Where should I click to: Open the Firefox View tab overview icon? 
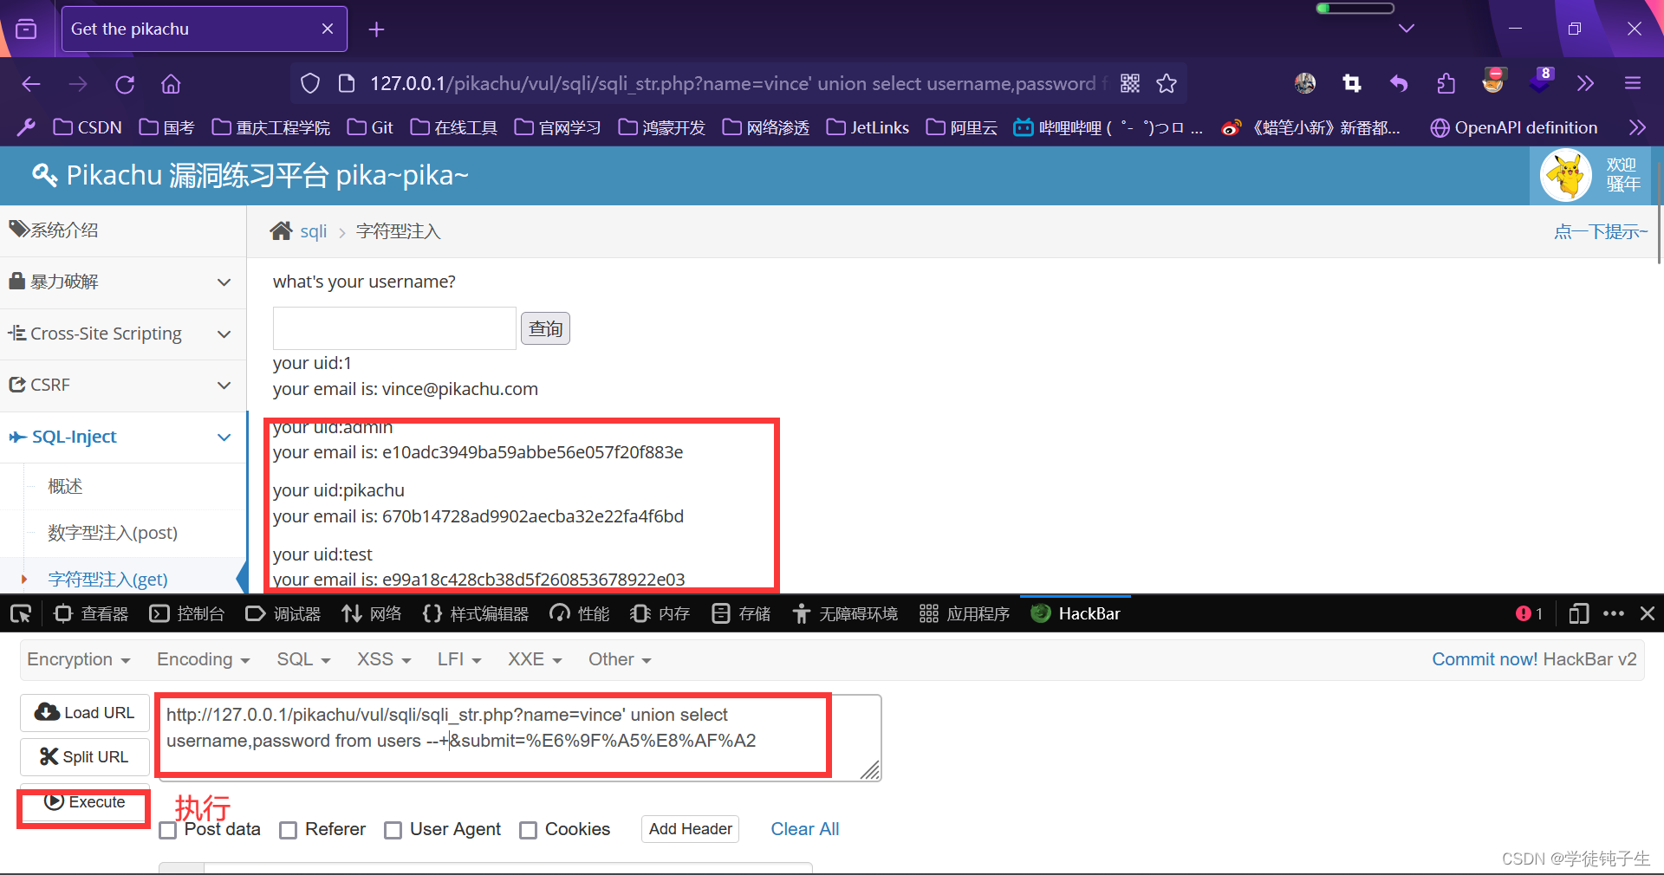(27, 29)
